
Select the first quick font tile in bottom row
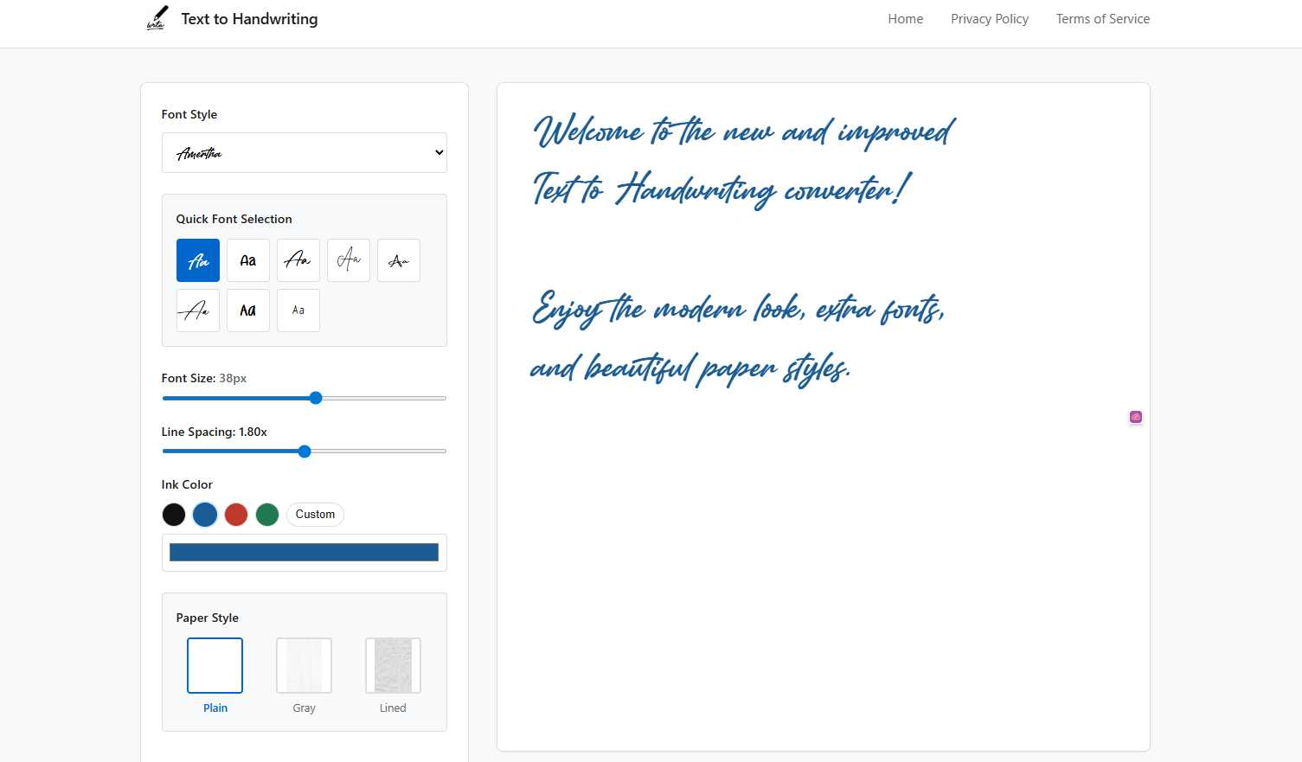[198, 311]
